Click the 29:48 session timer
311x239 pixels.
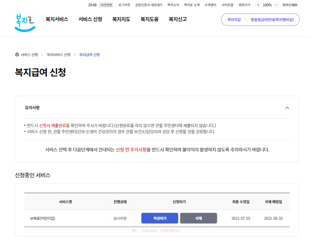click(92, 5)
